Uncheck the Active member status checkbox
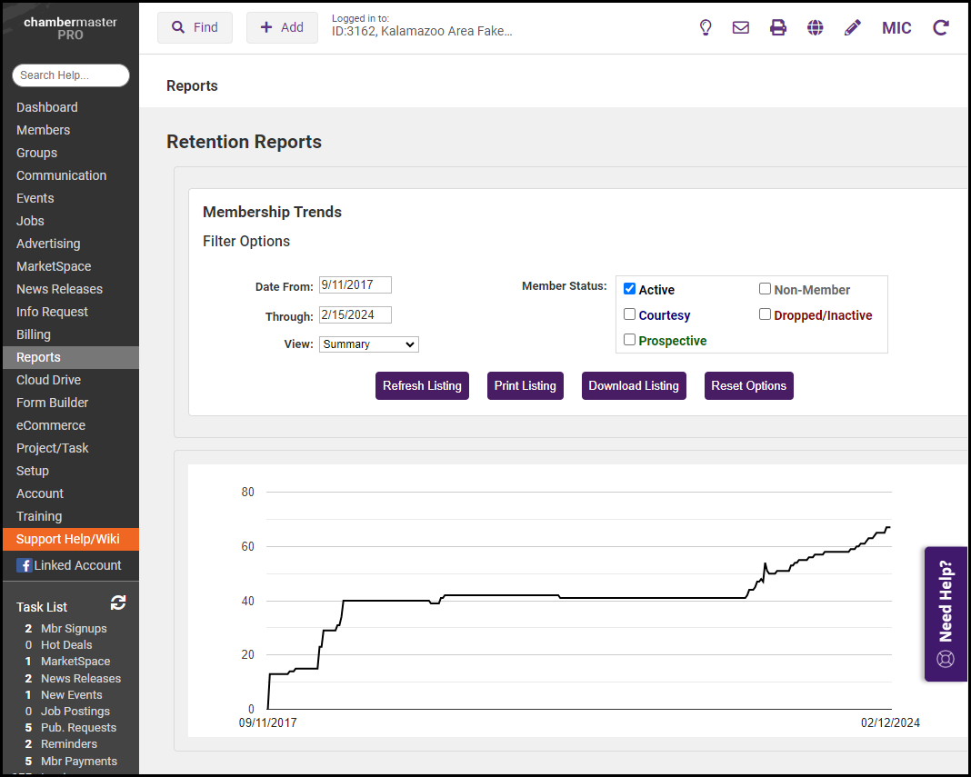Image resolution: width=971 pixels, height=777 pixels. 629,289
